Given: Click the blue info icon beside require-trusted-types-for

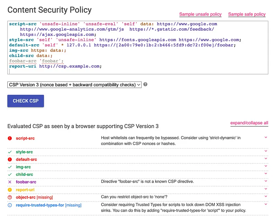Looking at the screenshot, I should [x=10, y=205].
